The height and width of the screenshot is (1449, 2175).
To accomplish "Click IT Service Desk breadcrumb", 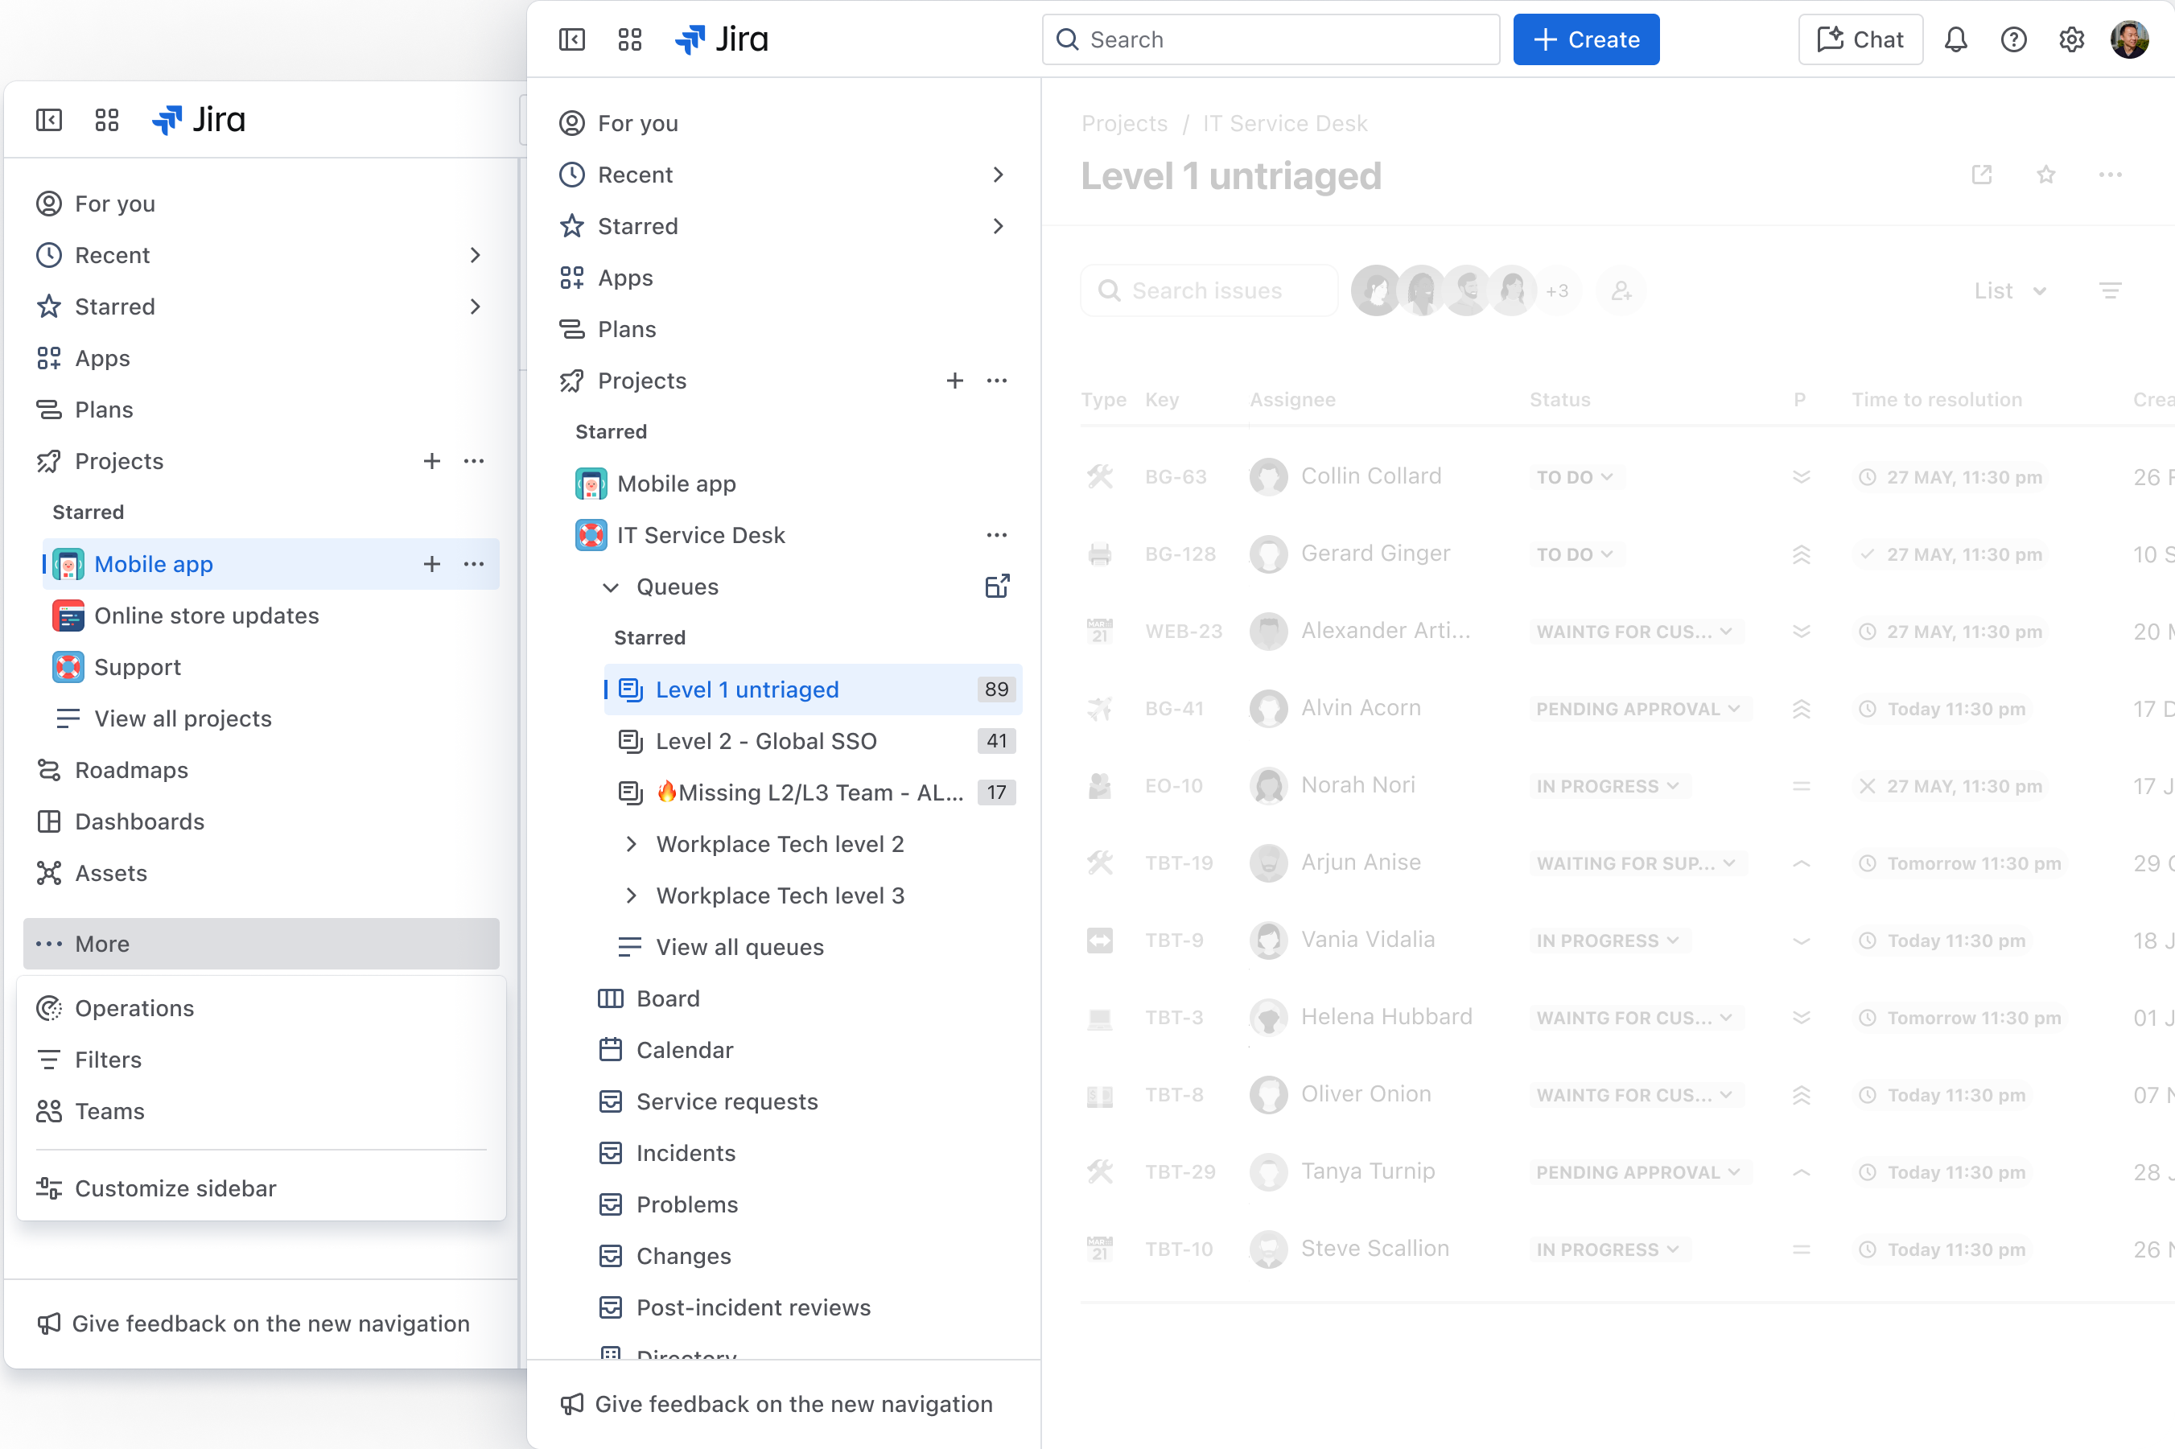I will click(x=1284, y=124).
